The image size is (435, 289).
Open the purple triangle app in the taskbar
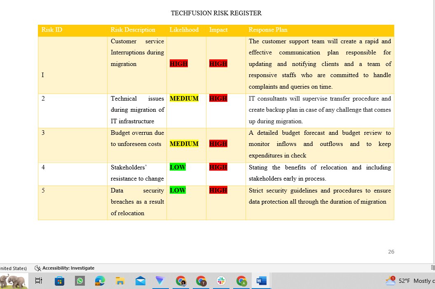coord(160,281)
